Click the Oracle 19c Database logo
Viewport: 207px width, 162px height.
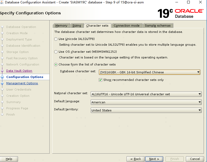tap(180, 13)
